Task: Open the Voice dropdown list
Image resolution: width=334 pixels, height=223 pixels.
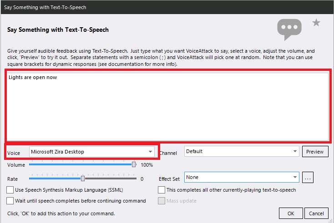Action: point(150,152)
